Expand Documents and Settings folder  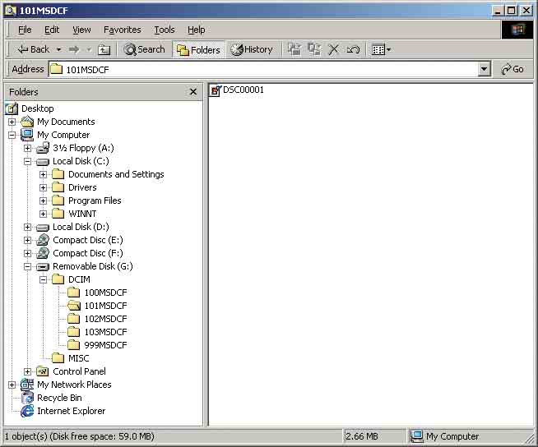[x=43, y=174]
